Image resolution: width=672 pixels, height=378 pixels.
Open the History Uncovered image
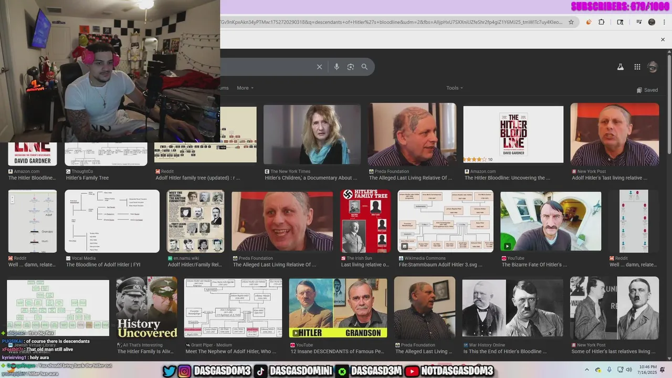(x=146, y=308)
